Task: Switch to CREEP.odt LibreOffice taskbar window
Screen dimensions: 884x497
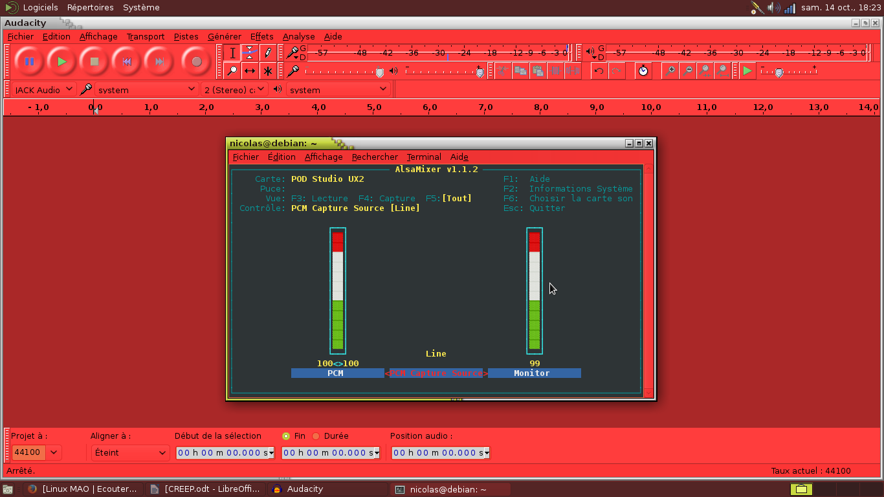Action: pos(206,489)
